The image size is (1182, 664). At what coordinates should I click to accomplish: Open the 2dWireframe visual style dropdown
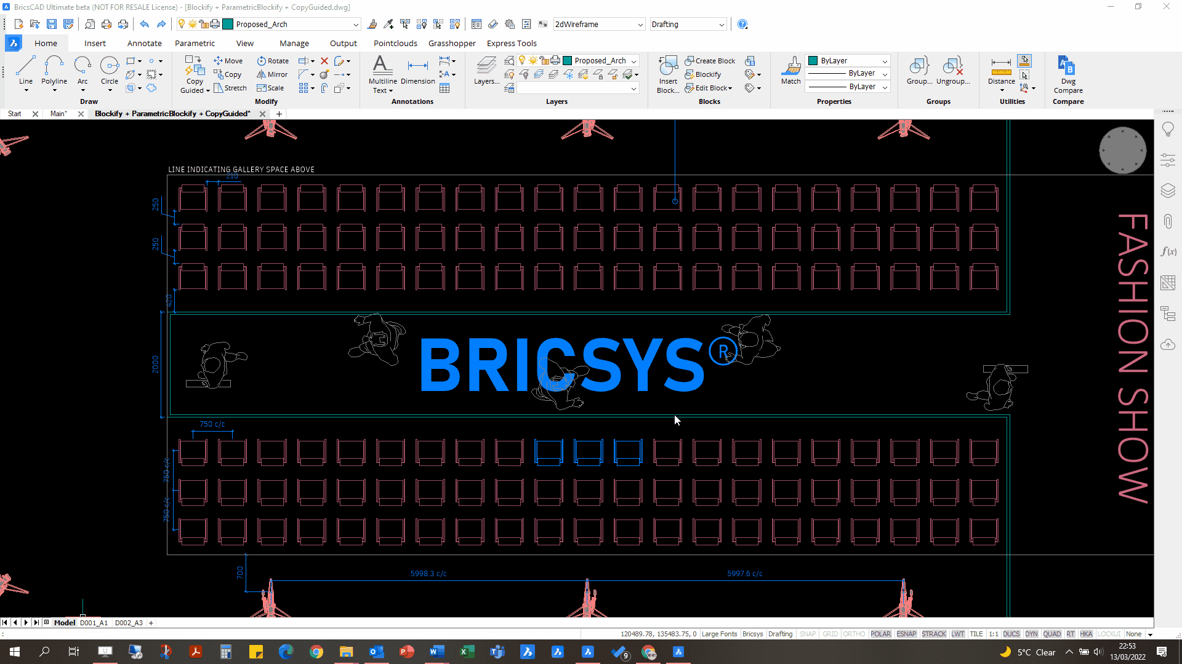pyautogui.click(x=640, y=25)
